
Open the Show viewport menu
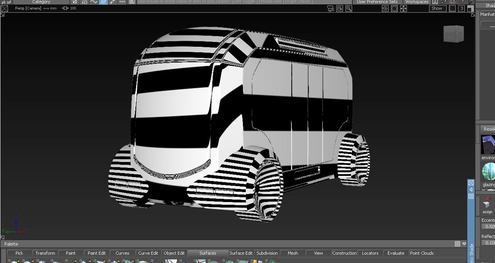tap(437, 8)
